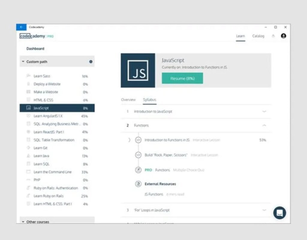Click the Learn Git course icon
The width and height of the screenshot is (307, 240).
[28, 148]
